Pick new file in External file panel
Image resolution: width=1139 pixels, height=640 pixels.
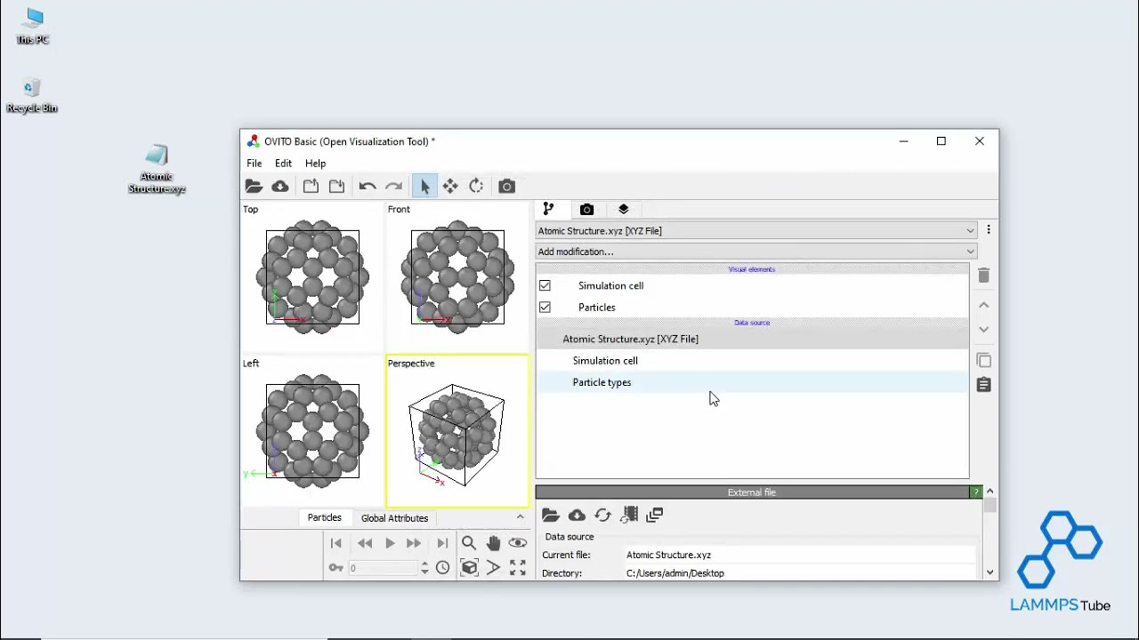[x=550, y=516]
